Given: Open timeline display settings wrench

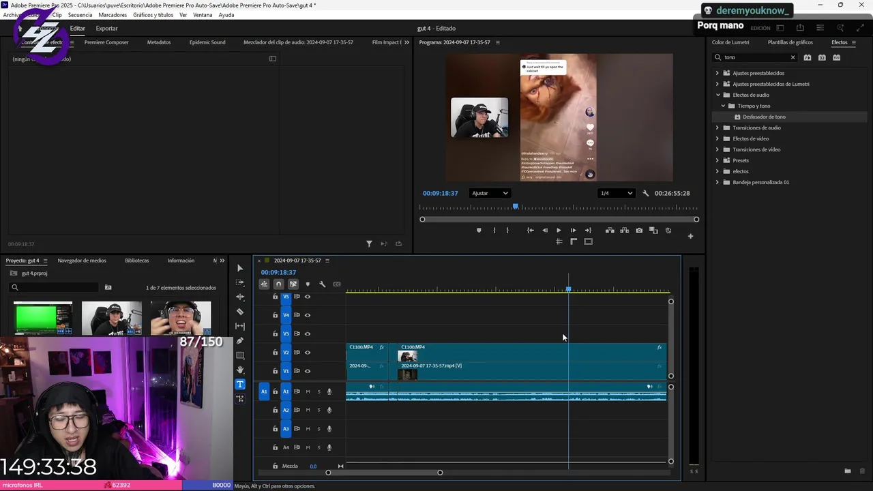Looking at the screenshot, I should click(322, 284).
